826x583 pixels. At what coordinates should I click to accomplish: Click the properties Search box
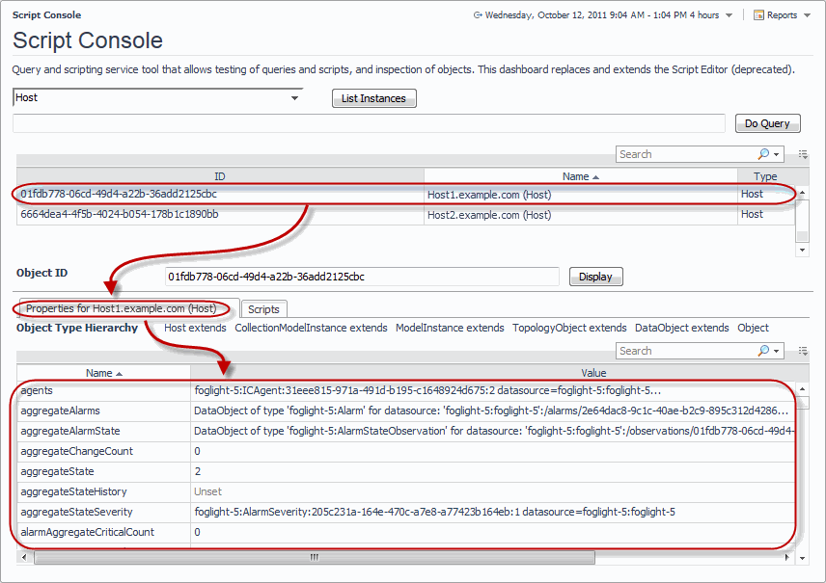tap(685, 351)
